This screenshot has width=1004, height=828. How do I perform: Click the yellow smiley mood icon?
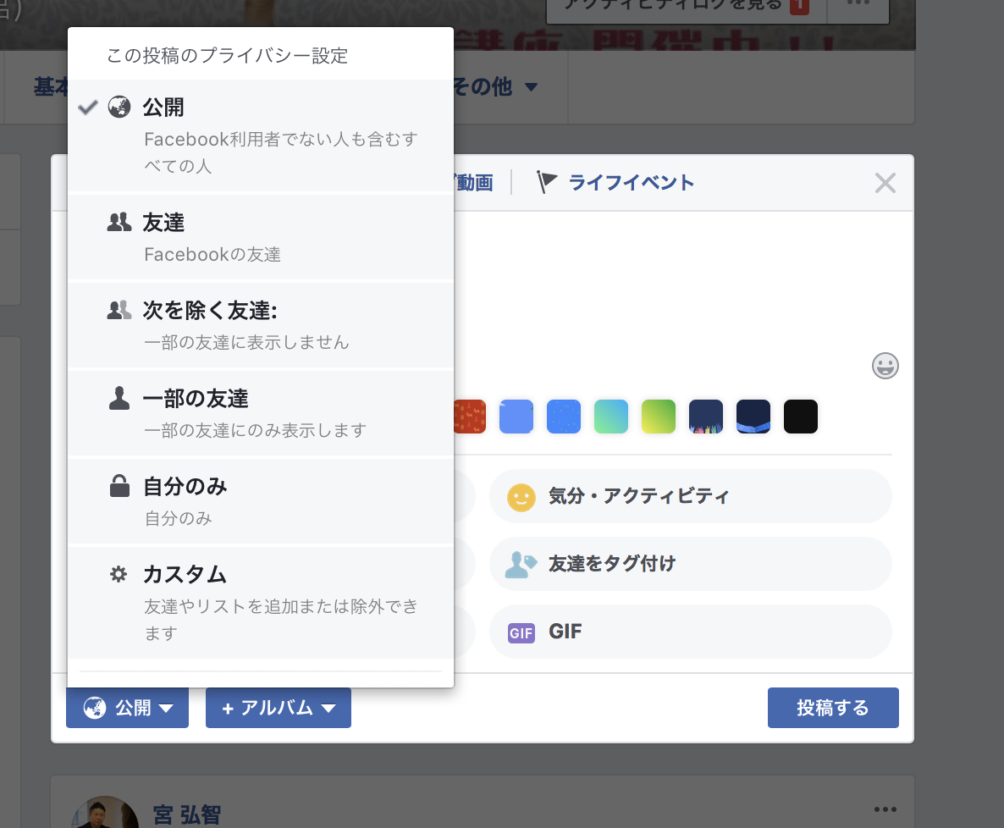point(521,497)
